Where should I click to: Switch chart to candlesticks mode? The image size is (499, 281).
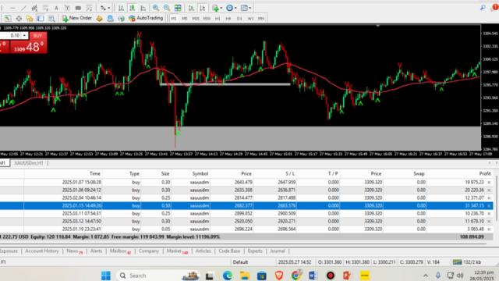[132, 8]
